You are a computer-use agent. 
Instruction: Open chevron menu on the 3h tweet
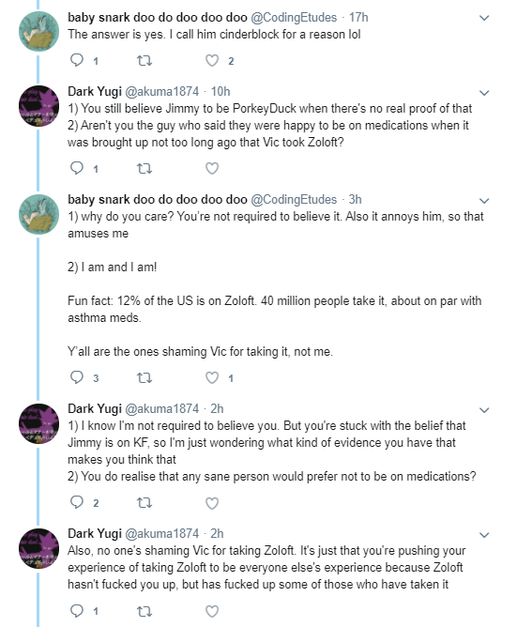484,201
